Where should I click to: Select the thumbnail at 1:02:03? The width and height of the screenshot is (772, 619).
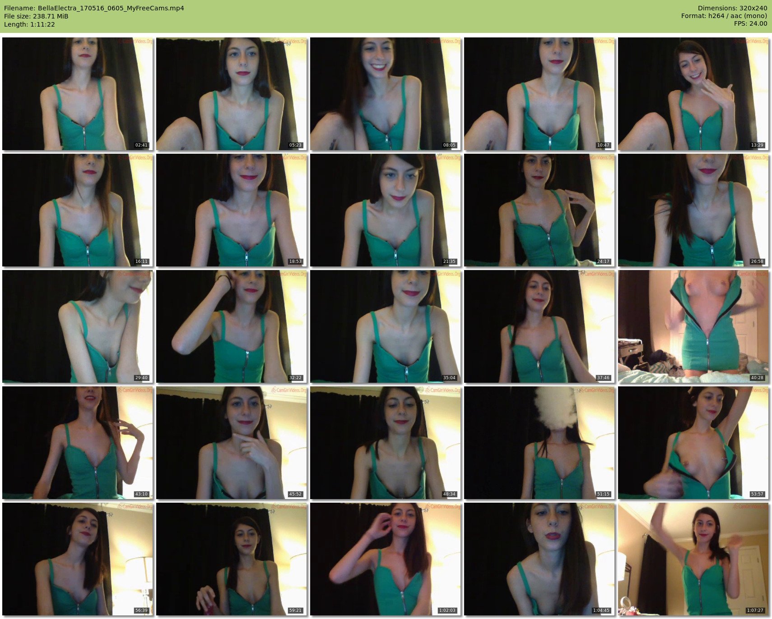pos(386,559)
